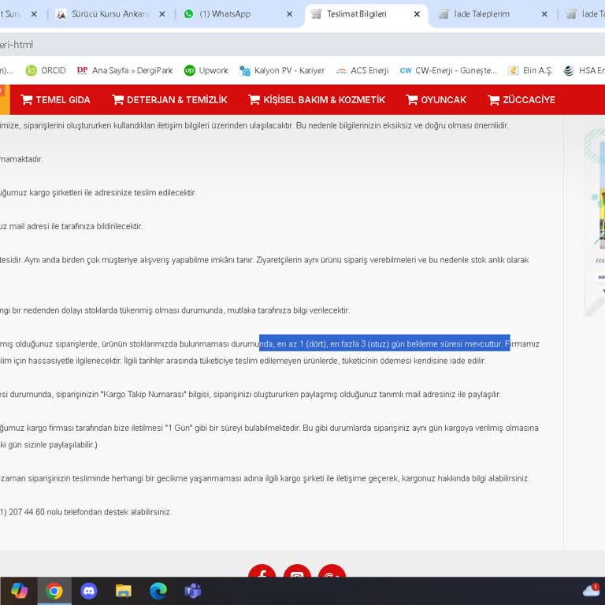Select the Teslimat Bilgileri tab
The width and height of the screenshot is (605, 605).
pyautogui.click(x=366, y=14)
